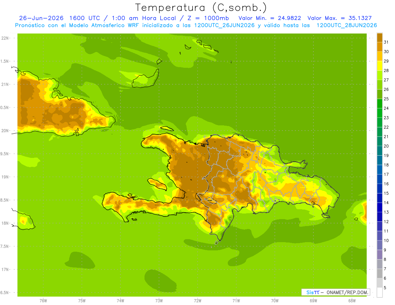Select legend swatch between 29 and 30
Viewport: 395px width, 305px height.
(380, 56)
